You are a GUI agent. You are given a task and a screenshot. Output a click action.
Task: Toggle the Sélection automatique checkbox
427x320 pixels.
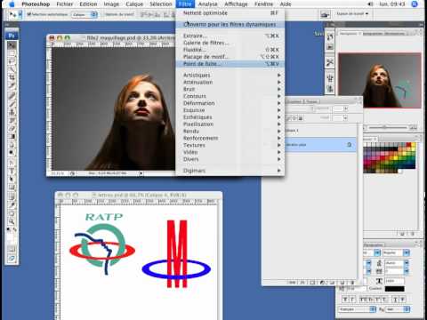point(29,14)
